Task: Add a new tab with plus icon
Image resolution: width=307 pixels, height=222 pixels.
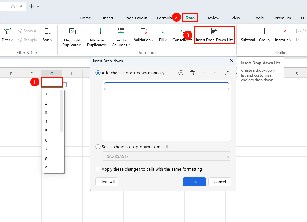Action: [31, 6]
